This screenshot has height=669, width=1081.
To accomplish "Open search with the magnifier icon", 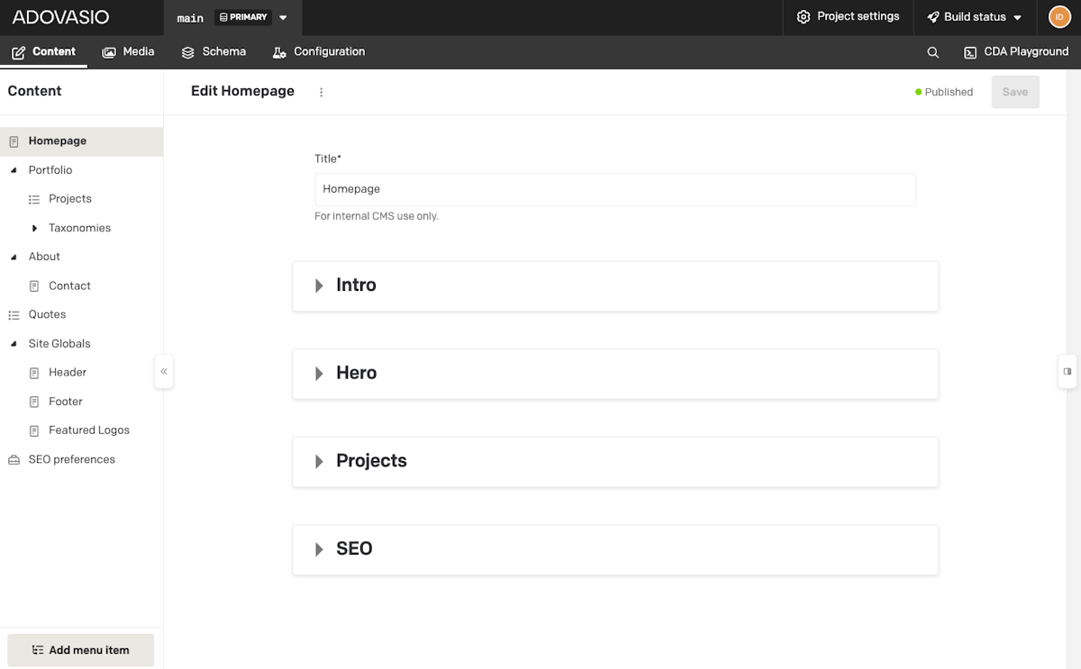I will [932, 51].
